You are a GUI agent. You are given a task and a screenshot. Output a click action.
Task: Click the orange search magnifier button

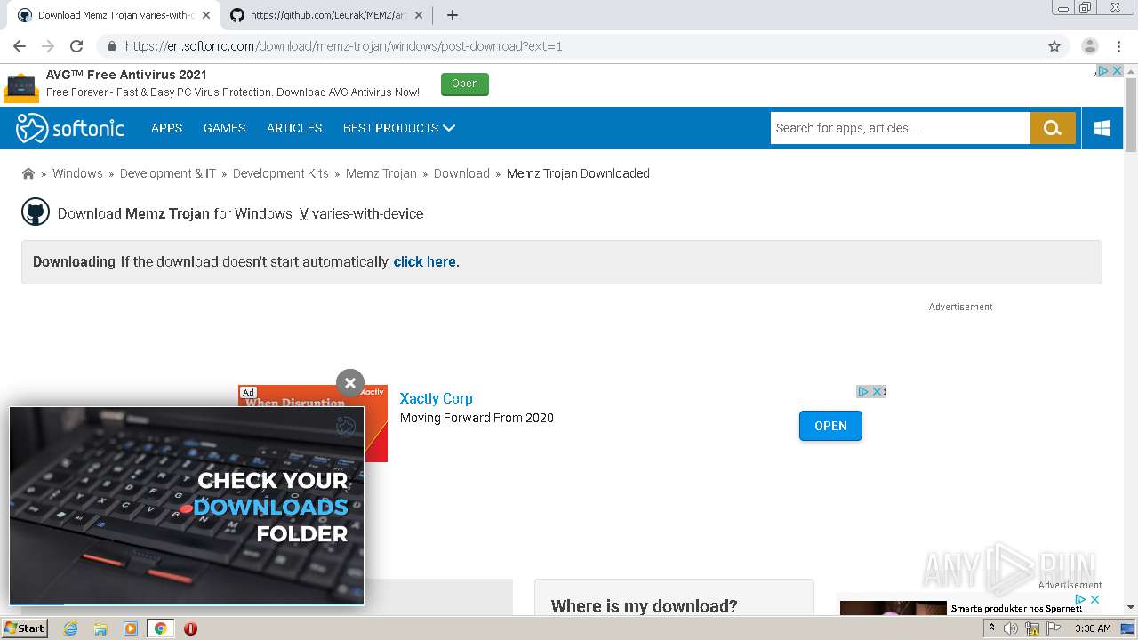[1053, 128]
